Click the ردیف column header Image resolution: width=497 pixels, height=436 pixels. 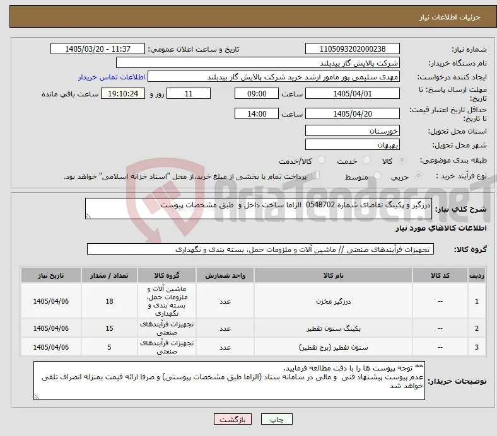click(x=476, y=275)
